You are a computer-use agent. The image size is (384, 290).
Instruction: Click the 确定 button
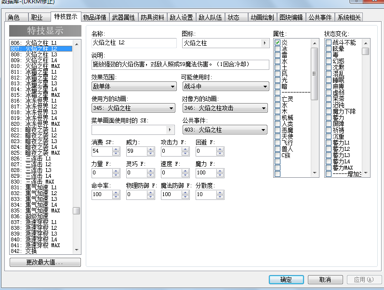click(x=286, y=279)
